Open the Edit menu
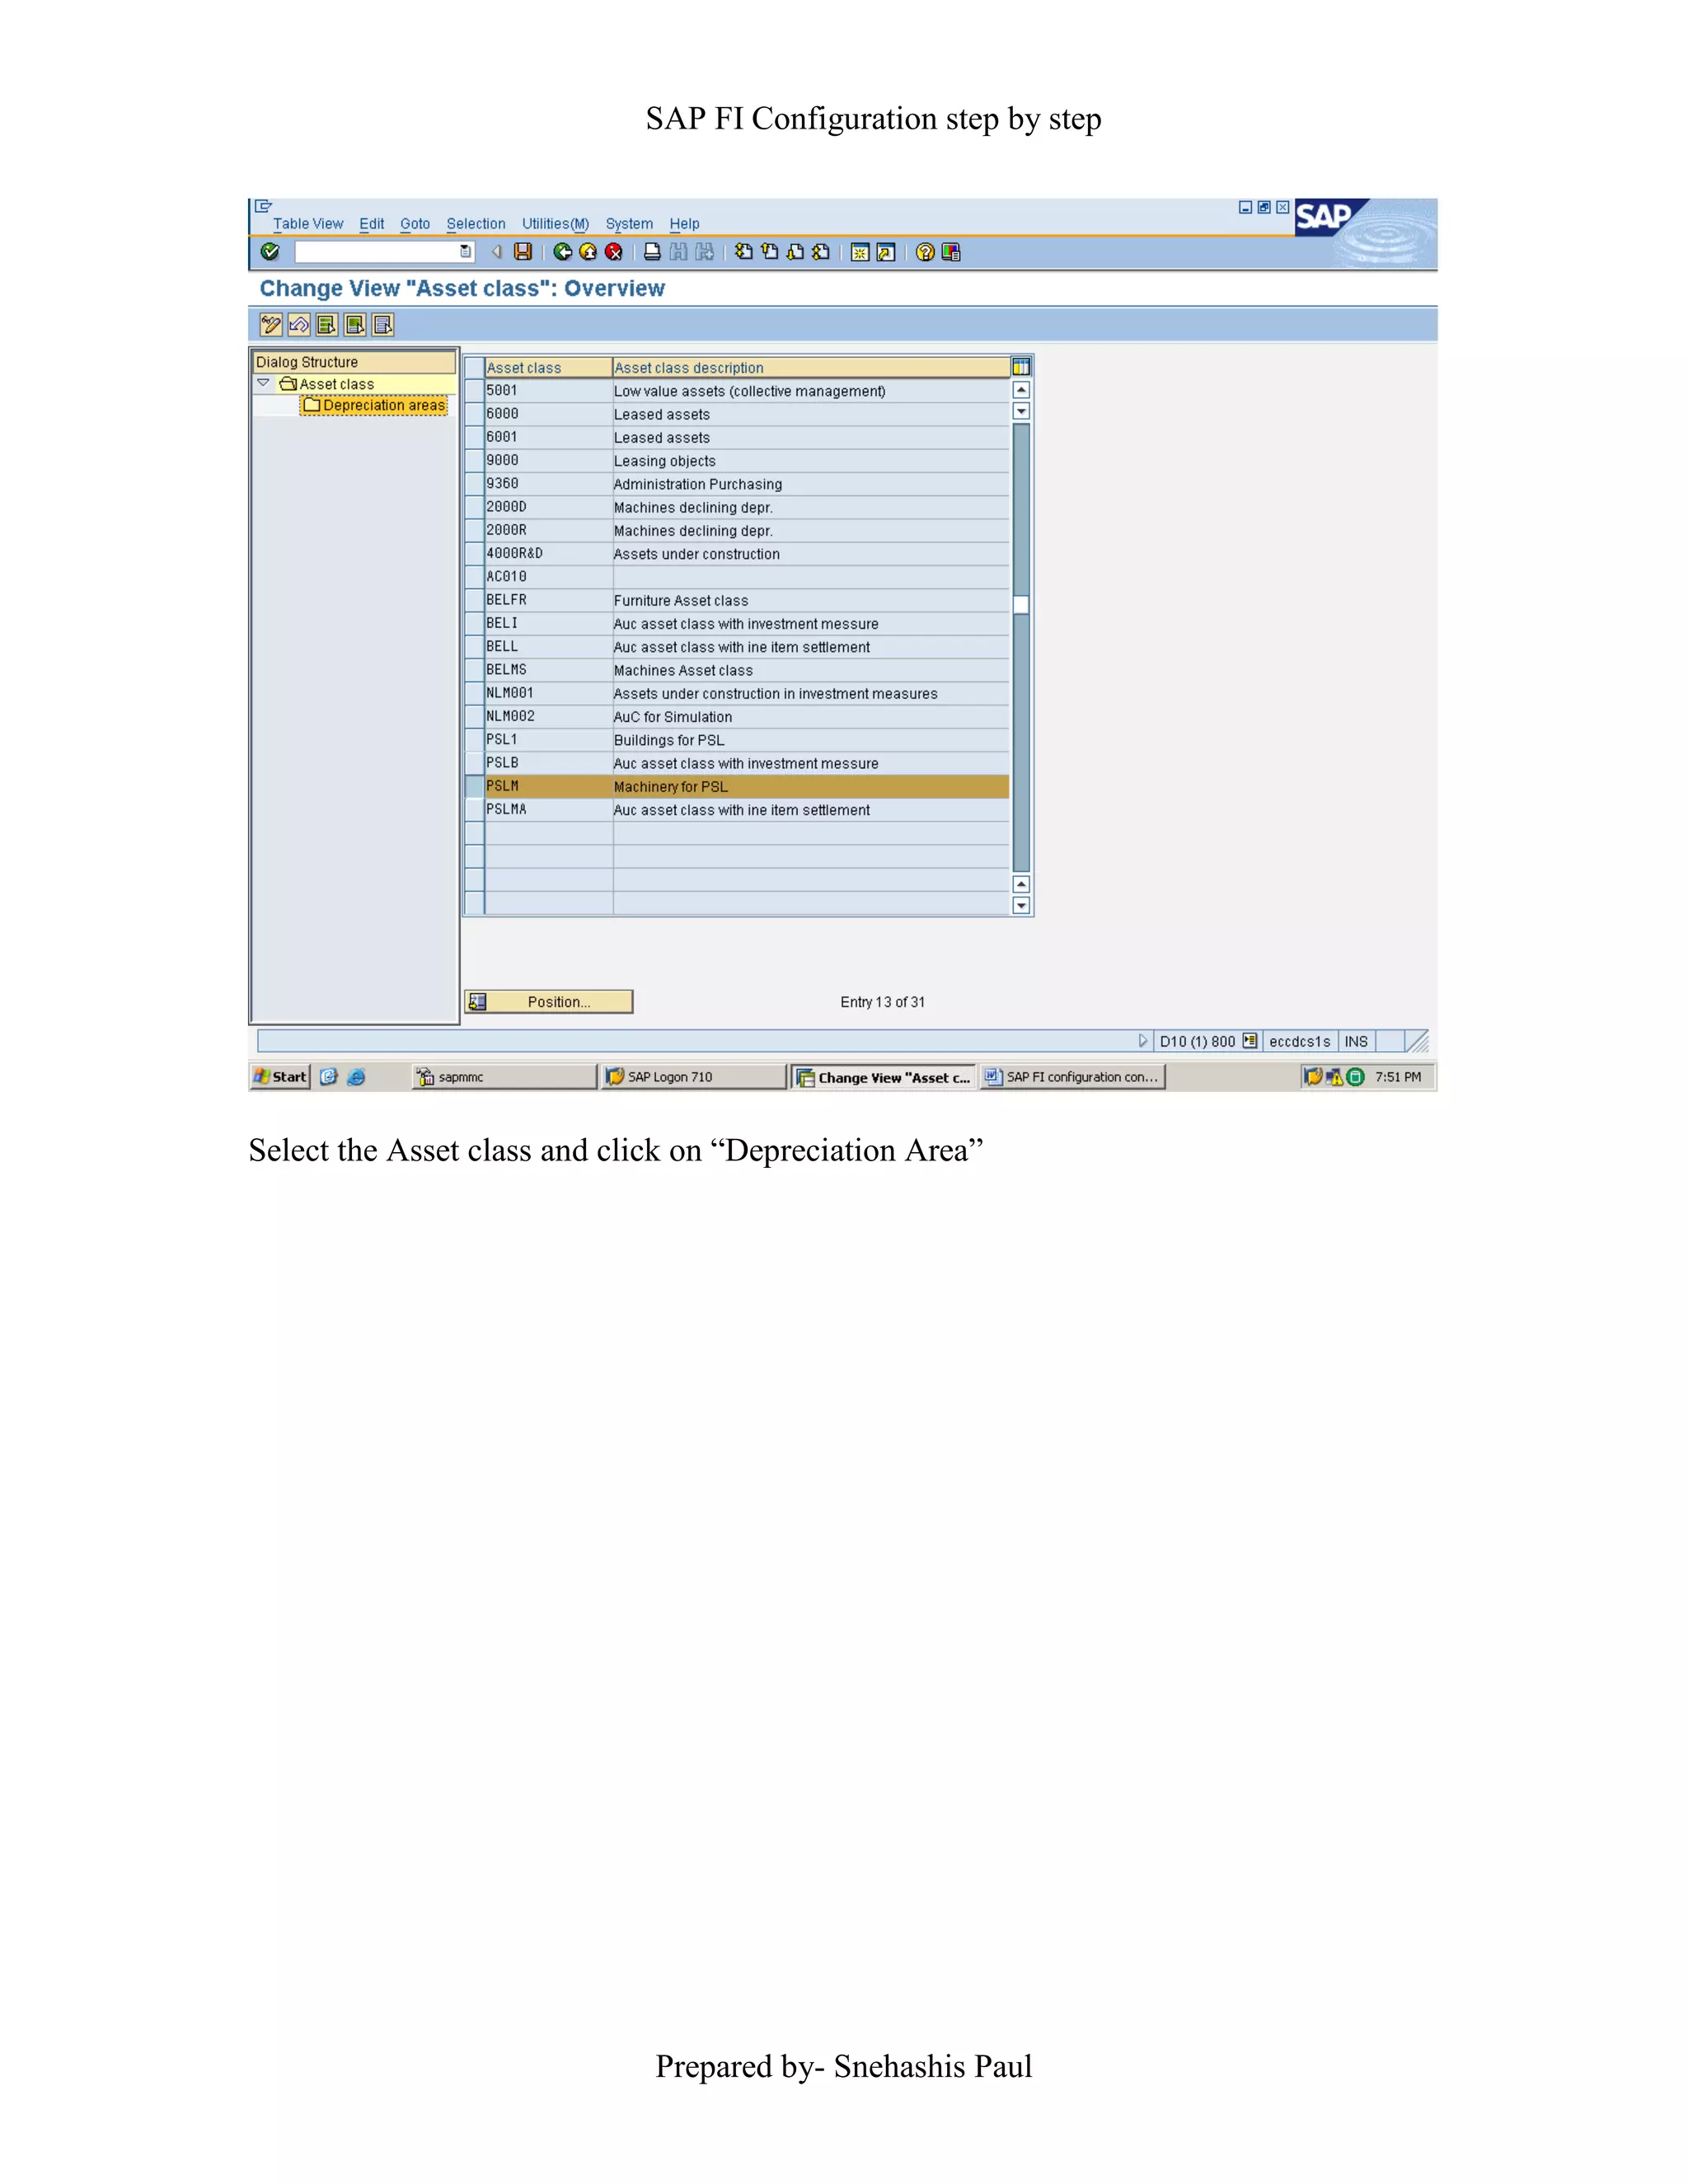 372,224
